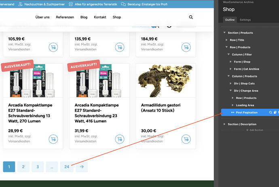Click the 23 Watt Kompaktlampe product image
279x187 pixels.
99,81
